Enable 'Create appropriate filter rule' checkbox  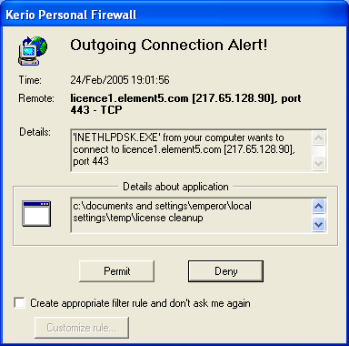coord(20,303)
